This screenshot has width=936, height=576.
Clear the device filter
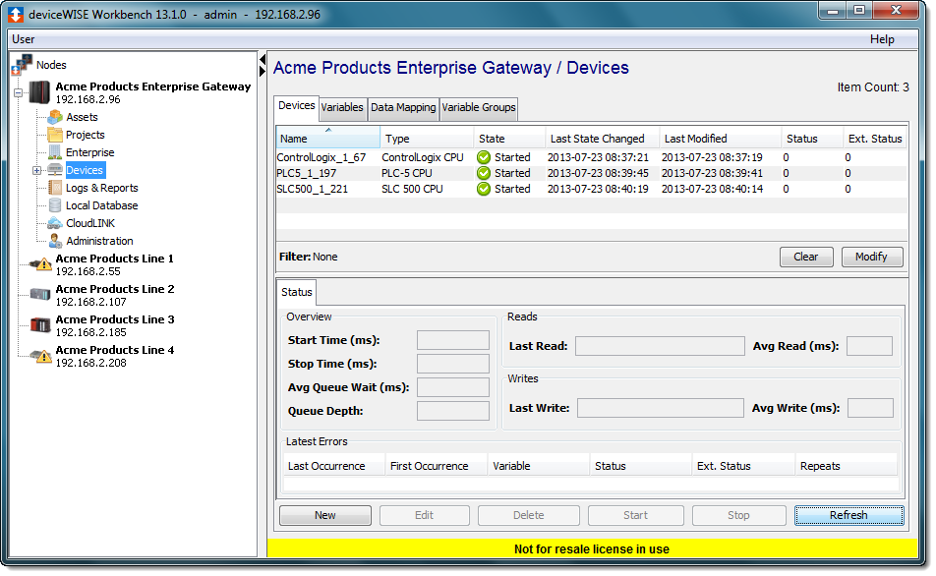805,257
